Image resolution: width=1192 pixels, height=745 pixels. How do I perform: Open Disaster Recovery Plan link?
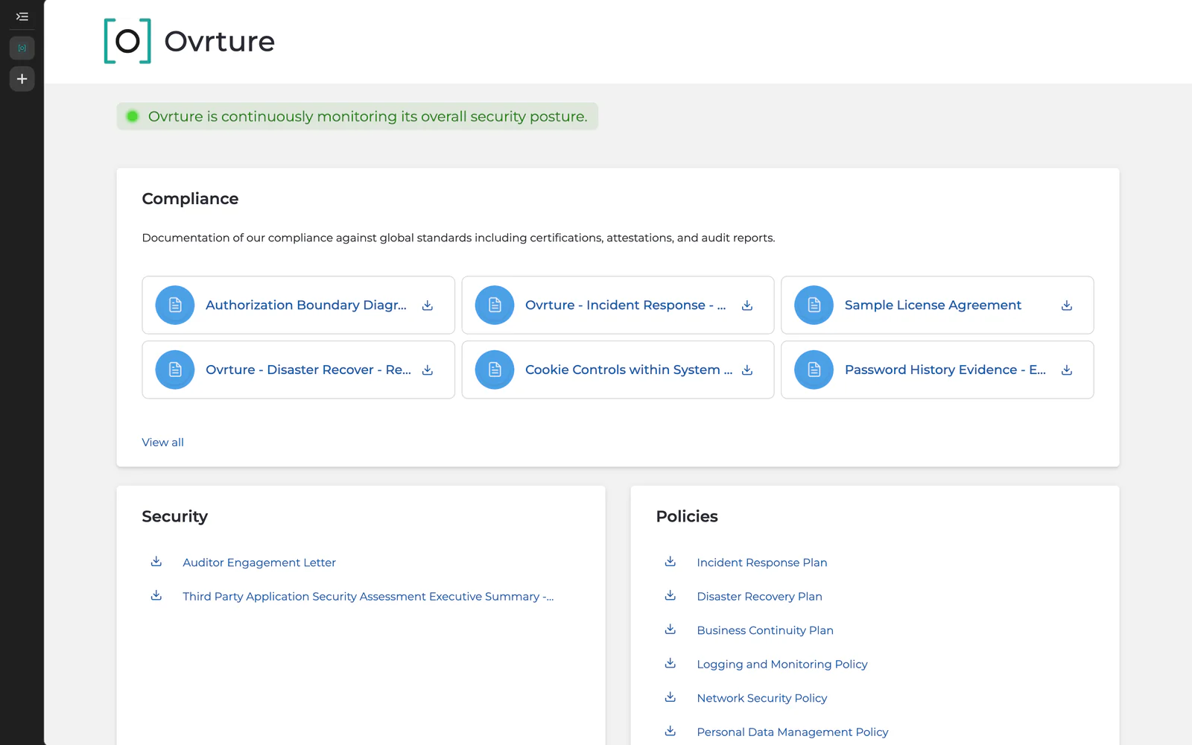(759, 597)
